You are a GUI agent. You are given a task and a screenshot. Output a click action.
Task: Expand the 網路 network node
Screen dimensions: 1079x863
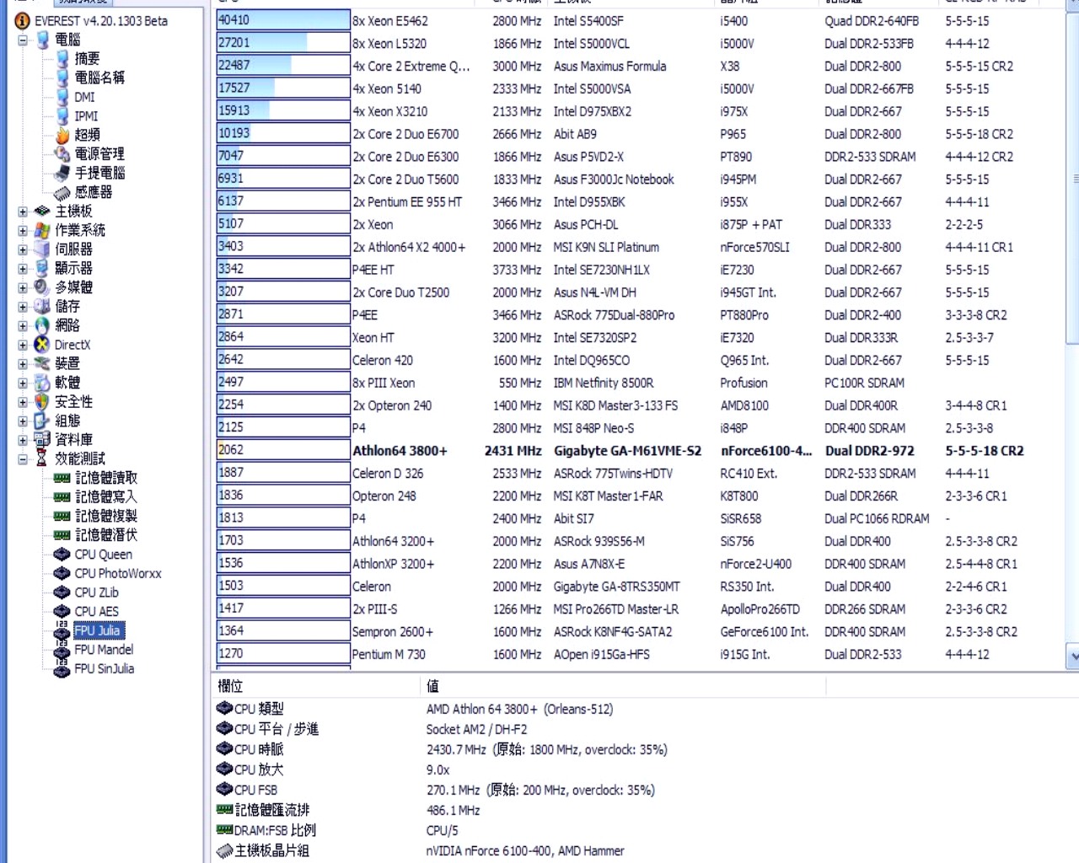click(23, 325)
